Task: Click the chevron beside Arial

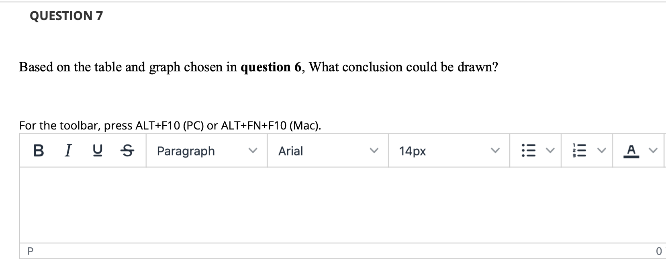Action: click(x=374, y=151)
